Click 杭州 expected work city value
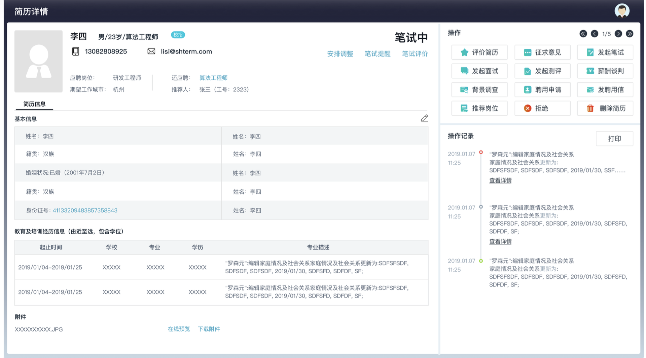Screen dimensions: 646x358 (118, 90)
